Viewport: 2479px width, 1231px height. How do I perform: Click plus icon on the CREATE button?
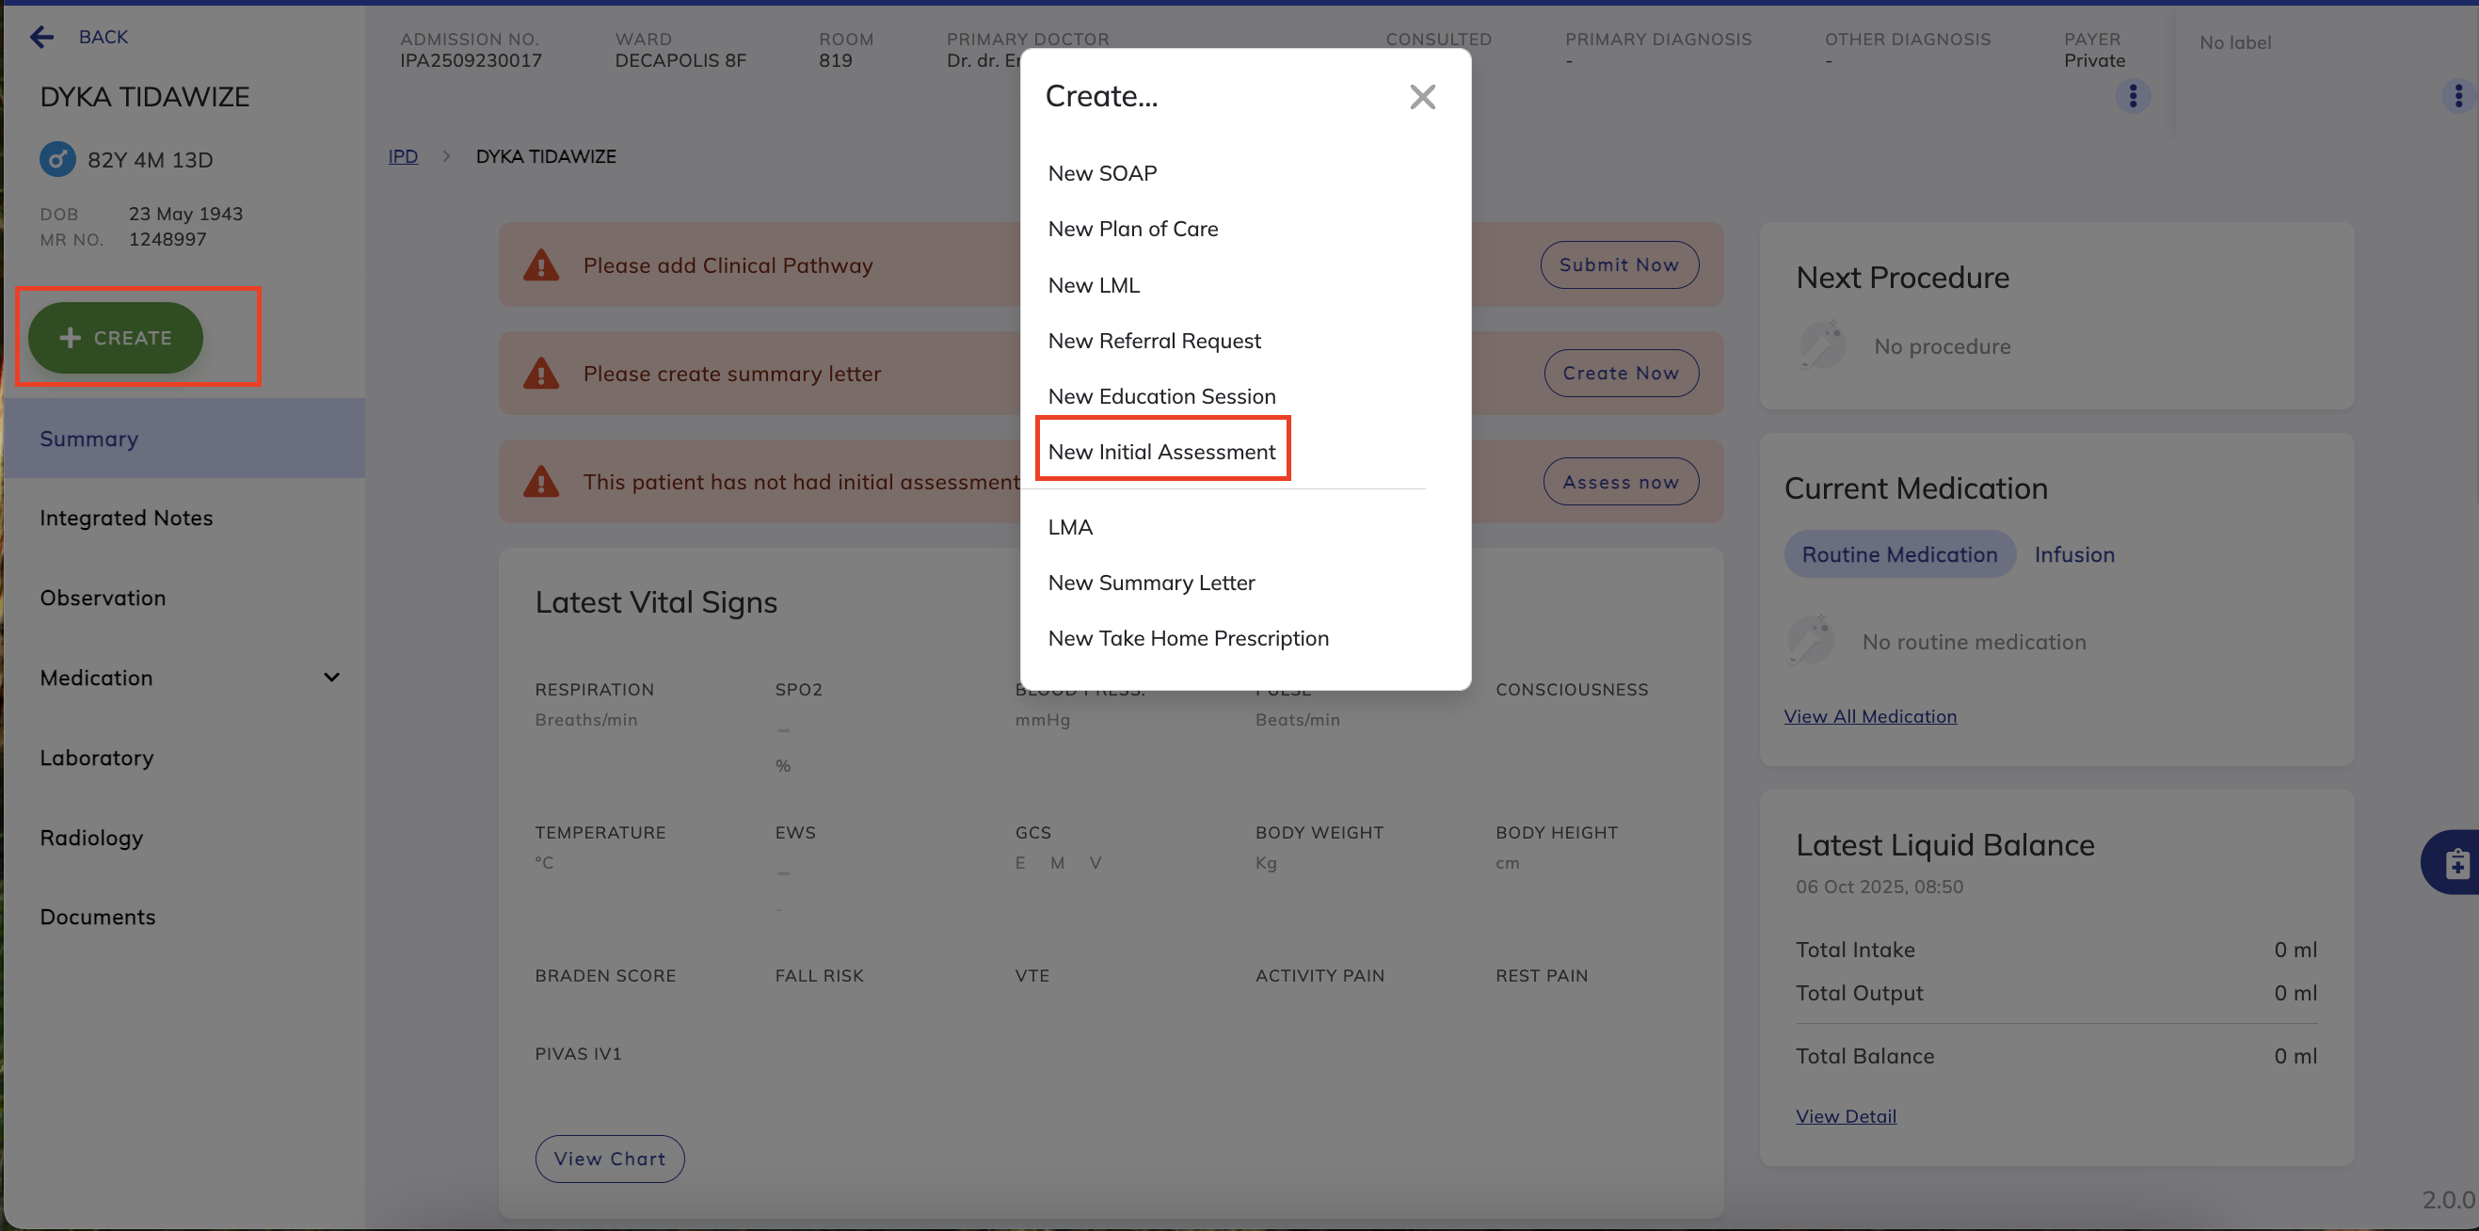71,338
